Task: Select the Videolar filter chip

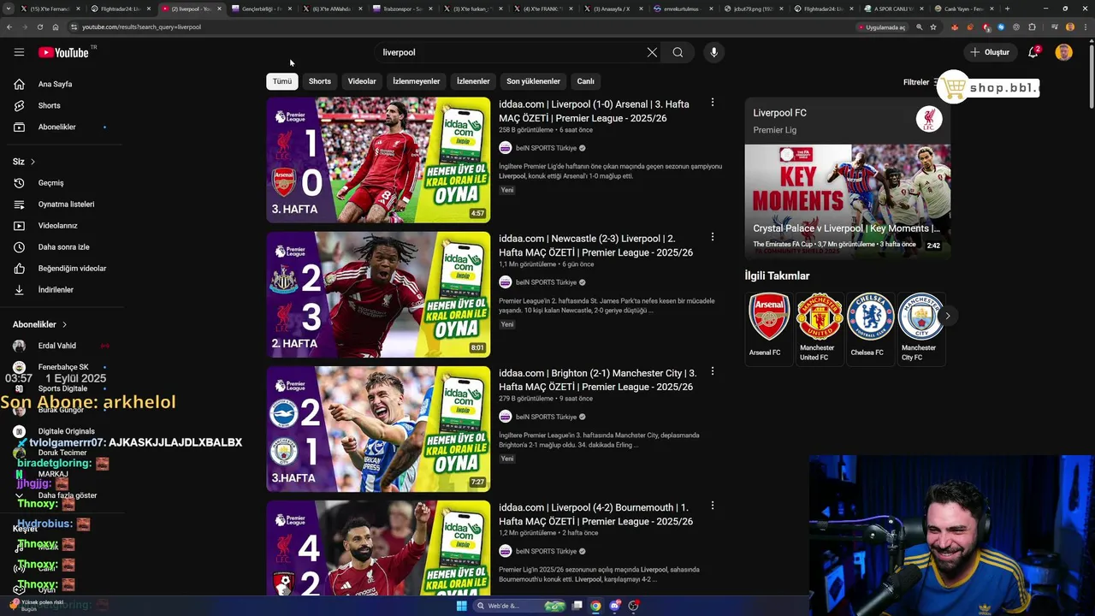Action: point(362,81)
